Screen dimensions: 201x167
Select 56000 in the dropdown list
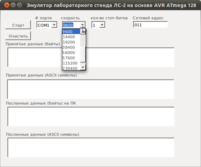(x=71, y=53)
